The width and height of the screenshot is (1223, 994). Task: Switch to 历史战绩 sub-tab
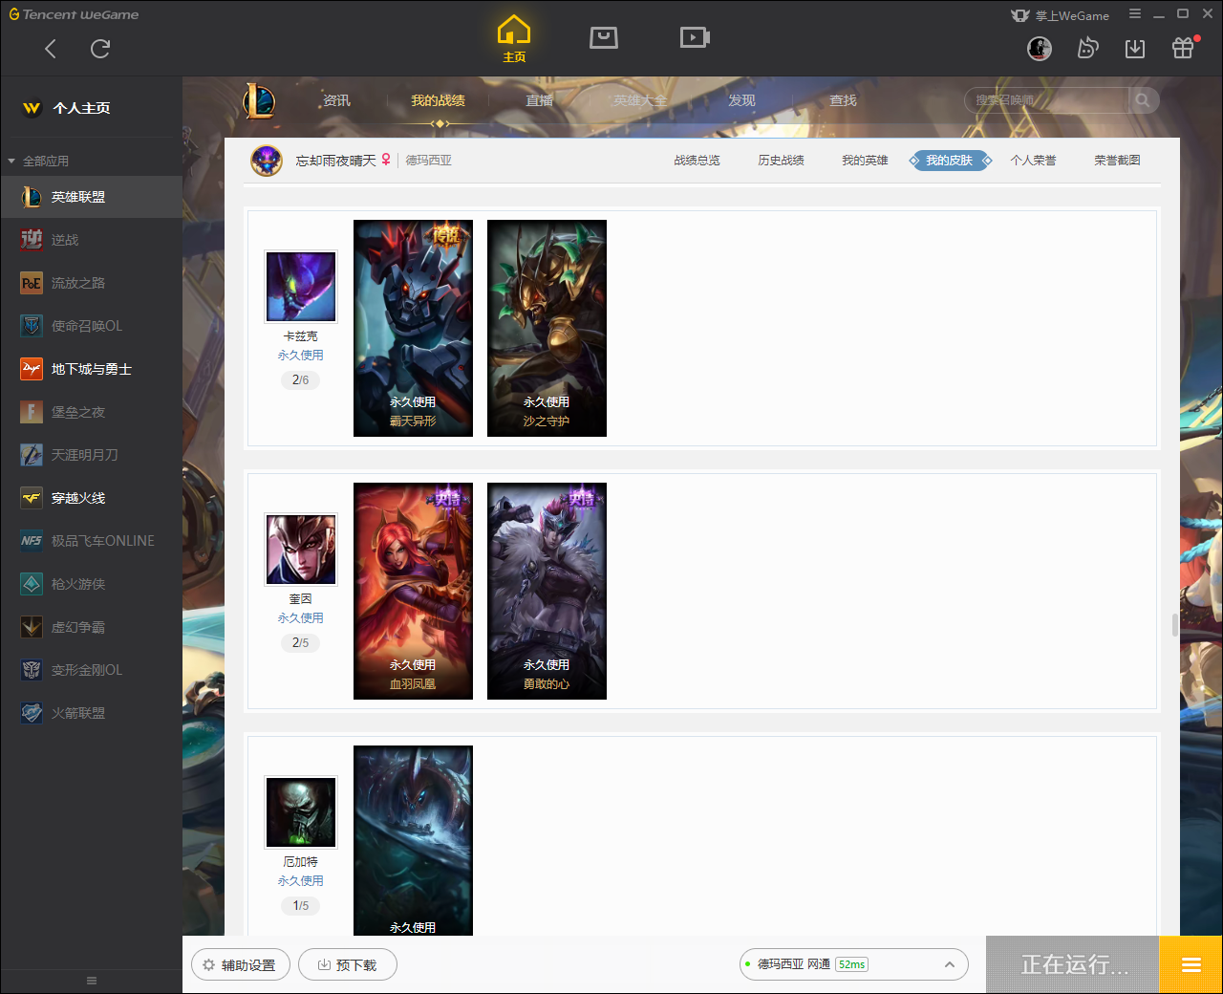[x=781, y=161]
